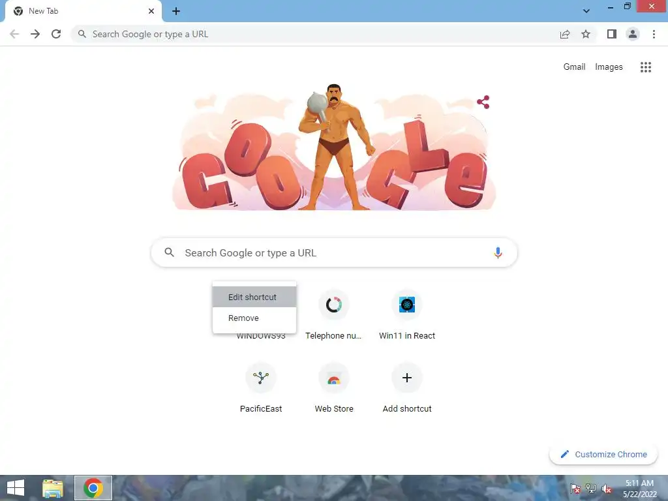Click the Action Center flag tray icon

[x=575, y=489]
